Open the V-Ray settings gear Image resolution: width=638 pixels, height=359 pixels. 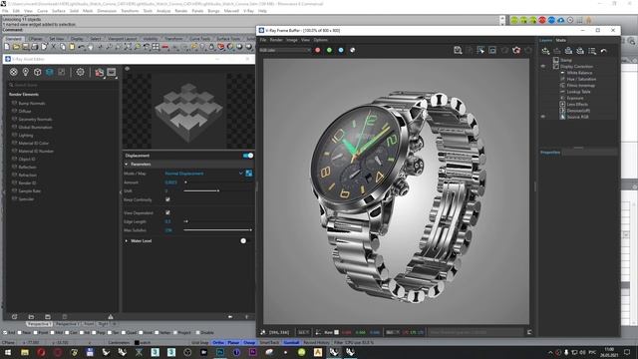80,72
